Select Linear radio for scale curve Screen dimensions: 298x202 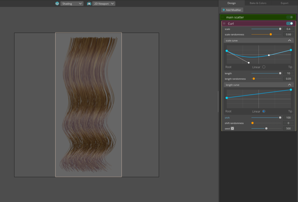point(264,67)
